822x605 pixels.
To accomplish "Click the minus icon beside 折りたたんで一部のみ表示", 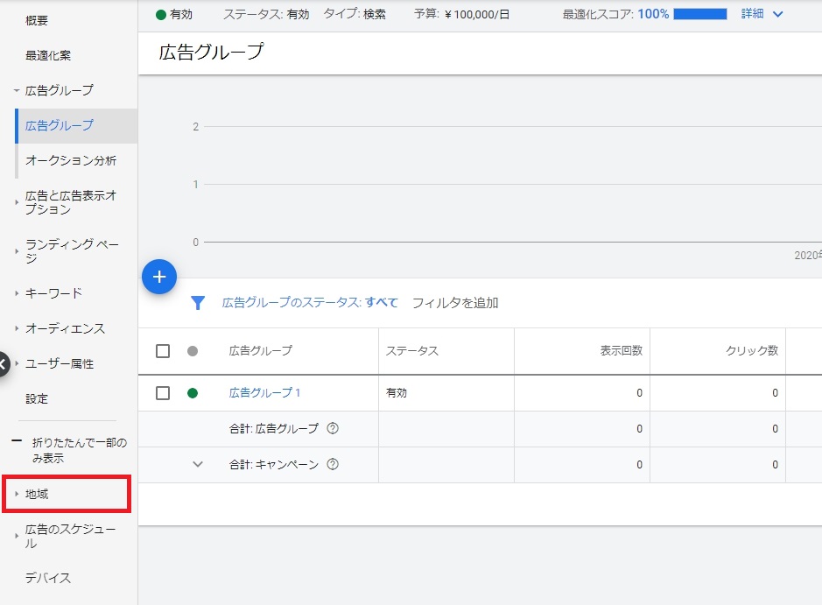I will (17, 441).
